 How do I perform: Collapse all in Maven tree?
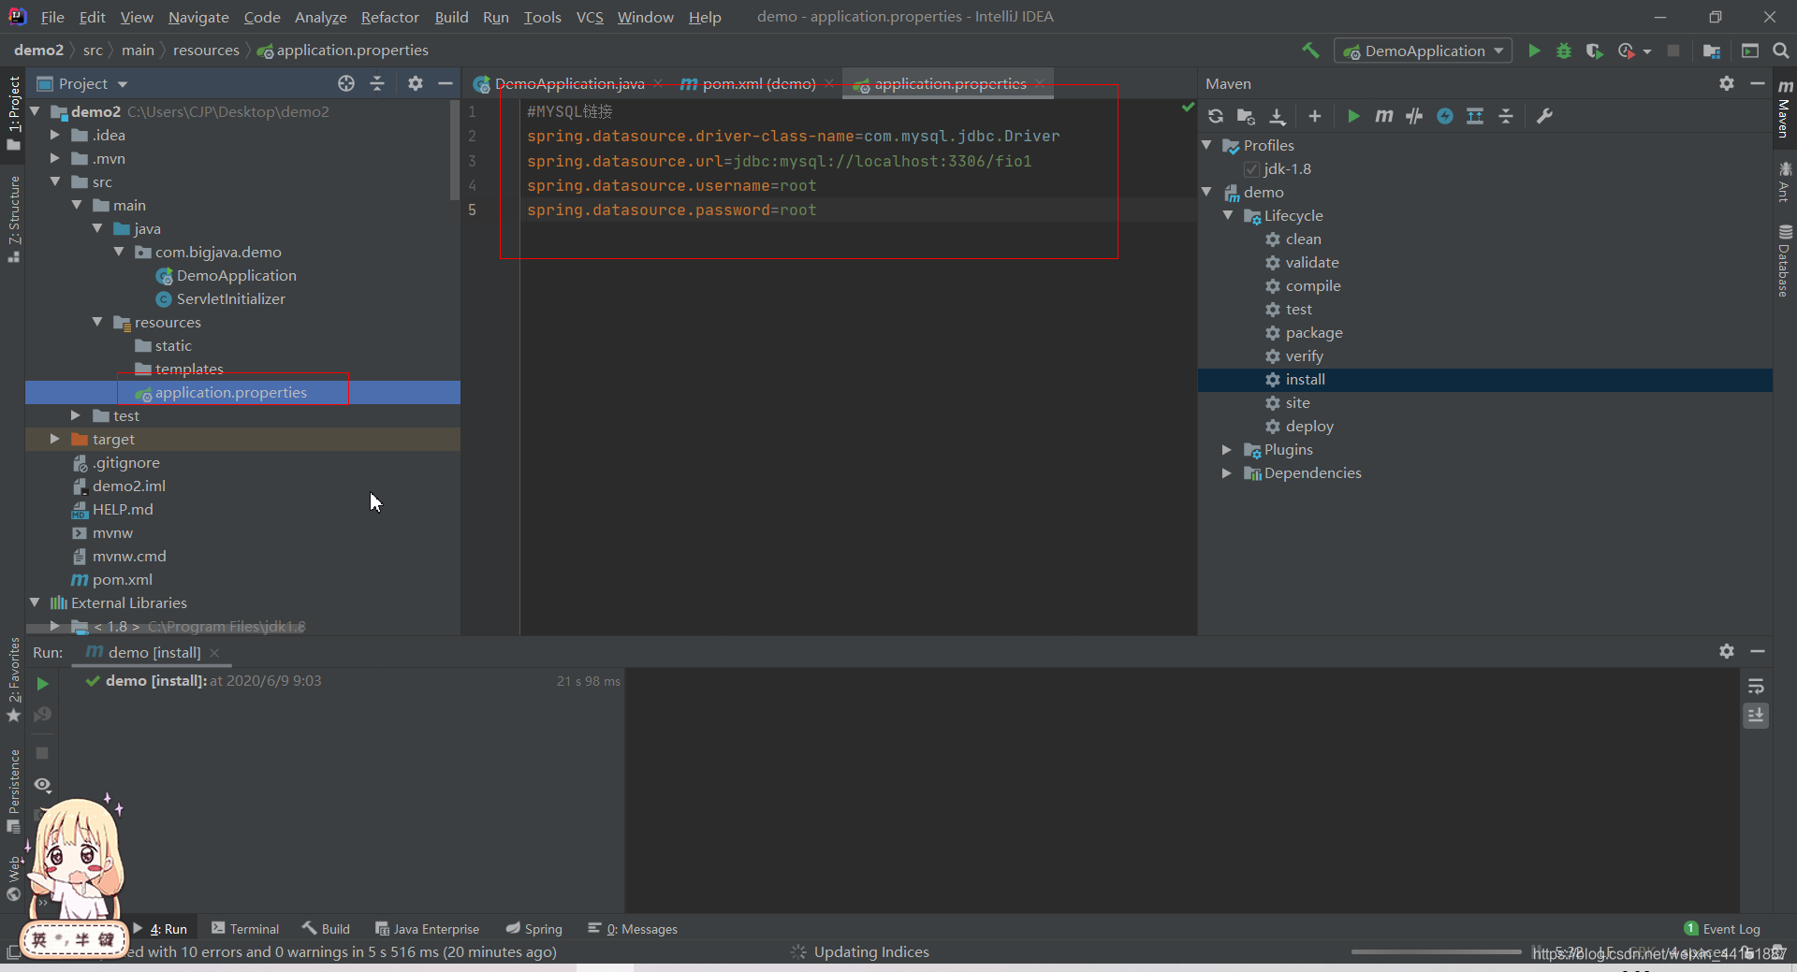[1506, 116]
